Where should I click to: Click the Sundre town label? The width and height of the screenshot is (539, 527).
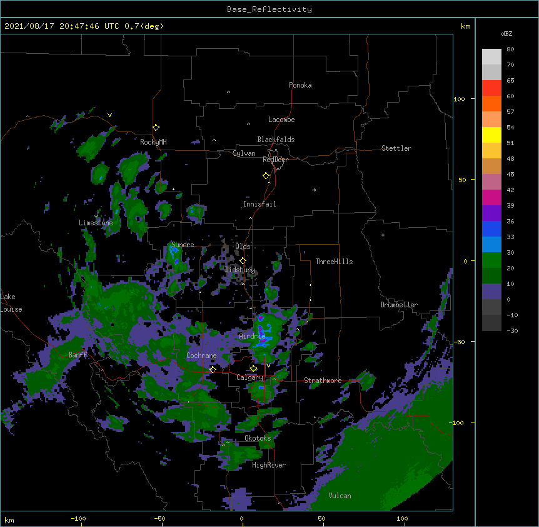point(183,245)
